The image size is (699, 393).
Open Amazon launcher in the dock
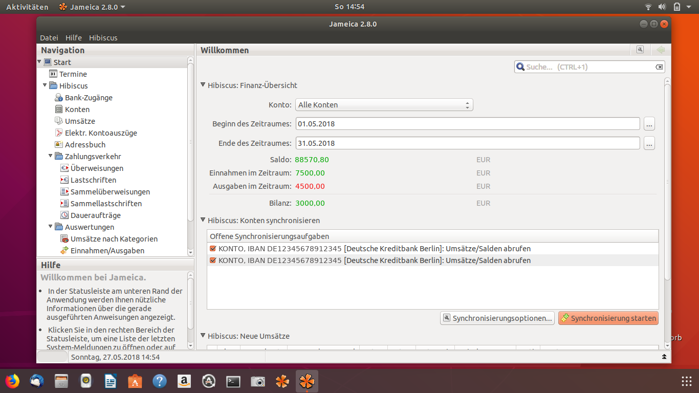[184, 381]
